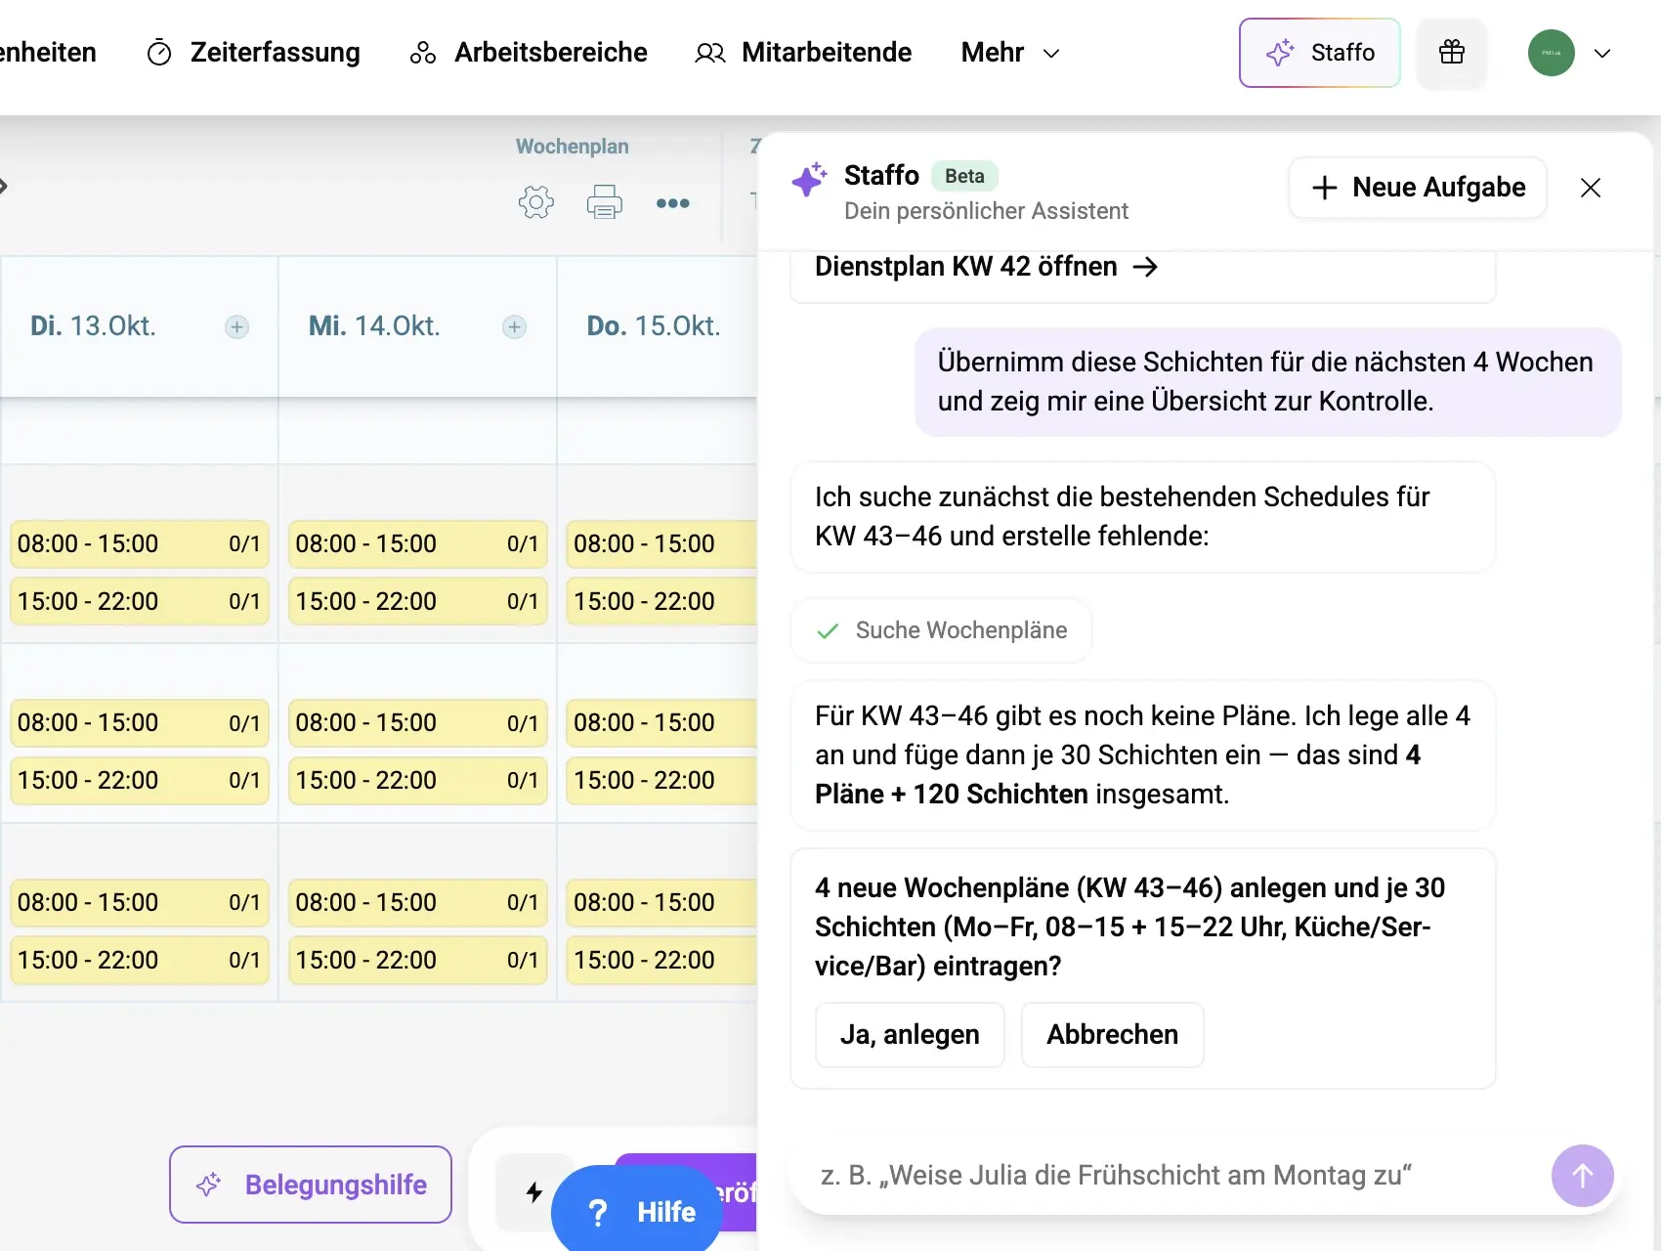Viewport: 1661px width, 1251px height.
Task: Add shift via plus icon on Di. 13.Okt.
Action: pos(237,326)
